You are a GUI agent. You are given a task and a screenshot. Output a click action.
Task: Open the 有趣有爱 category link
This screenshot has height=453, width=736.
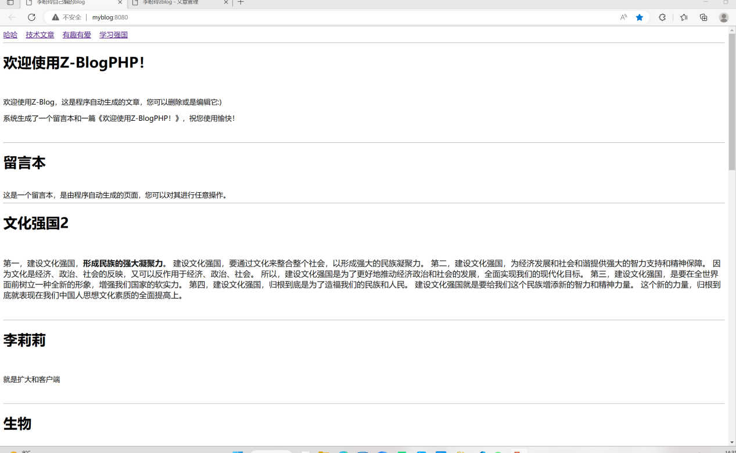pyautogui.click(x=77, y=35)
